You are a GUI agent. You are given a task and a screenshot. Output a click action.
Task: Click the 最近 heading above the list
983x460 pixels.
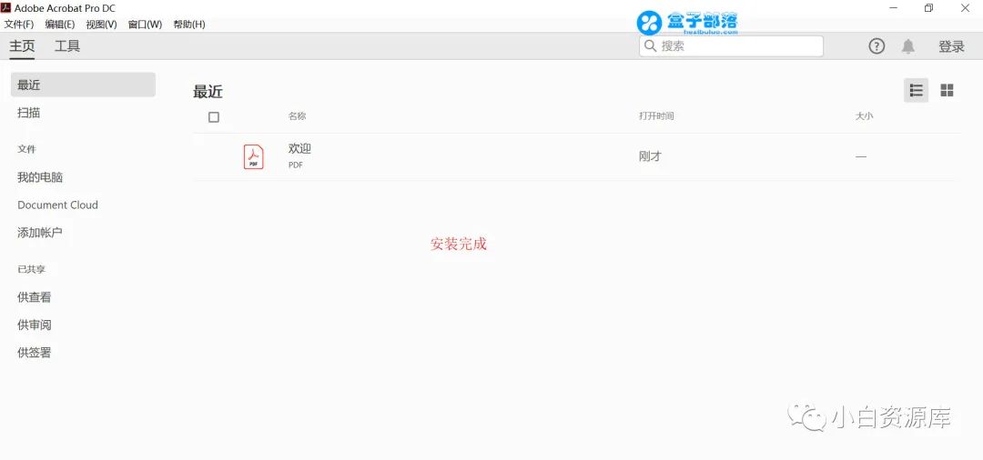pyautogui.click(x=208, y=92)
